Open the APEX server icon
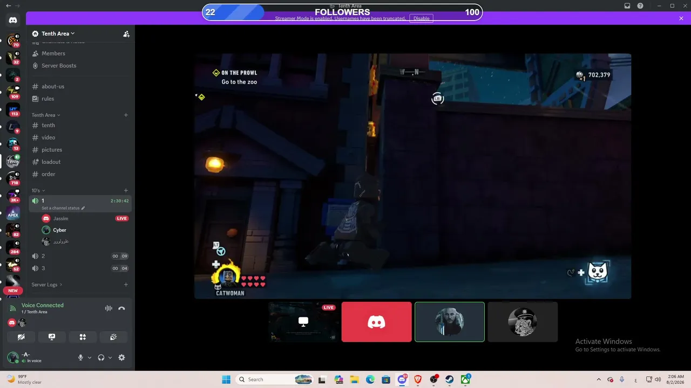The image size is (691, 388). tap(13, 214)
